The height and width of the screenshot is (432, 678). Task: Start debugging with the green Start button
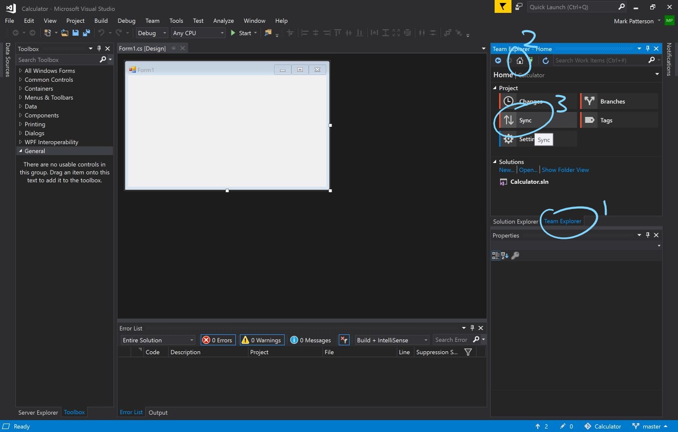tap(241, 33)
